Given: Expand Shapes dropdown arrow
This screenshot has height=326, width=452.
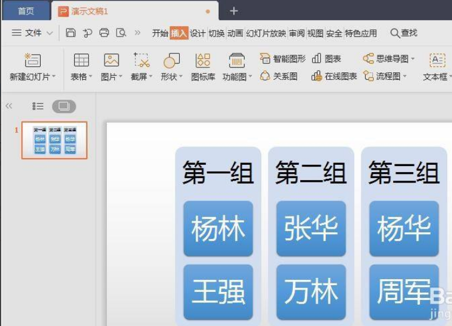Looking at the screenshot, I should [181, 77].
